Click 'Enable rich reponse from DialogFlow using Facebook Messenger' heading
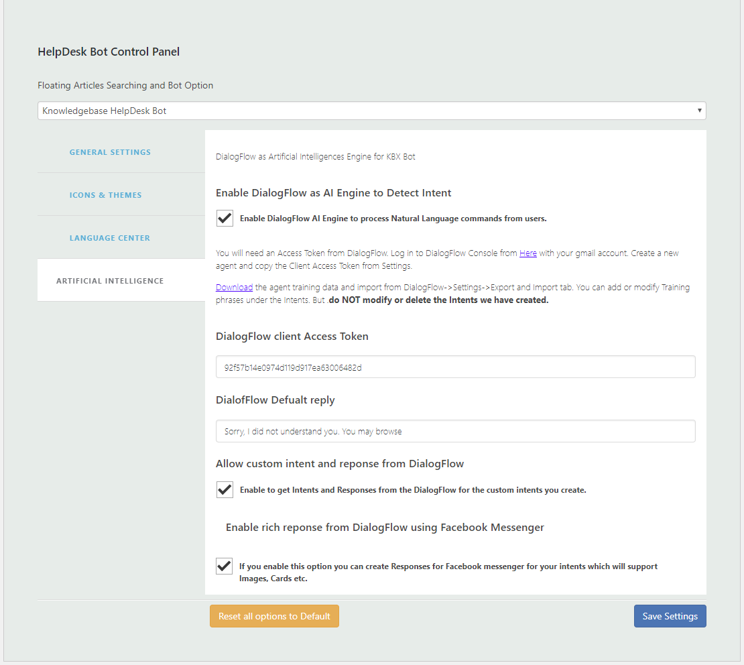This screenshot has width=744, height=665. pos(385,528)
